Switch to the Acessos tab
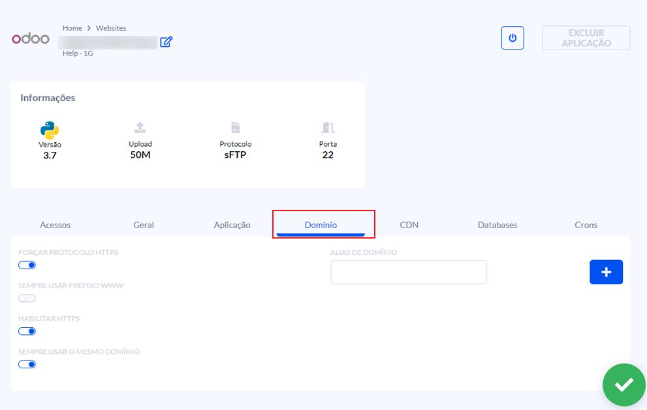 [55, 225]
